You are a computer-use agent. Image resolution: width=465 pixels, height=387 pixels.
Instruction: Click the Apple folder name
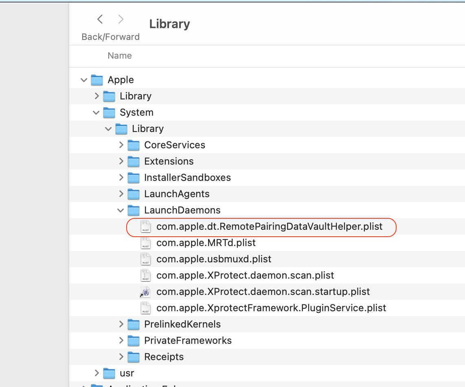(121, 80)
